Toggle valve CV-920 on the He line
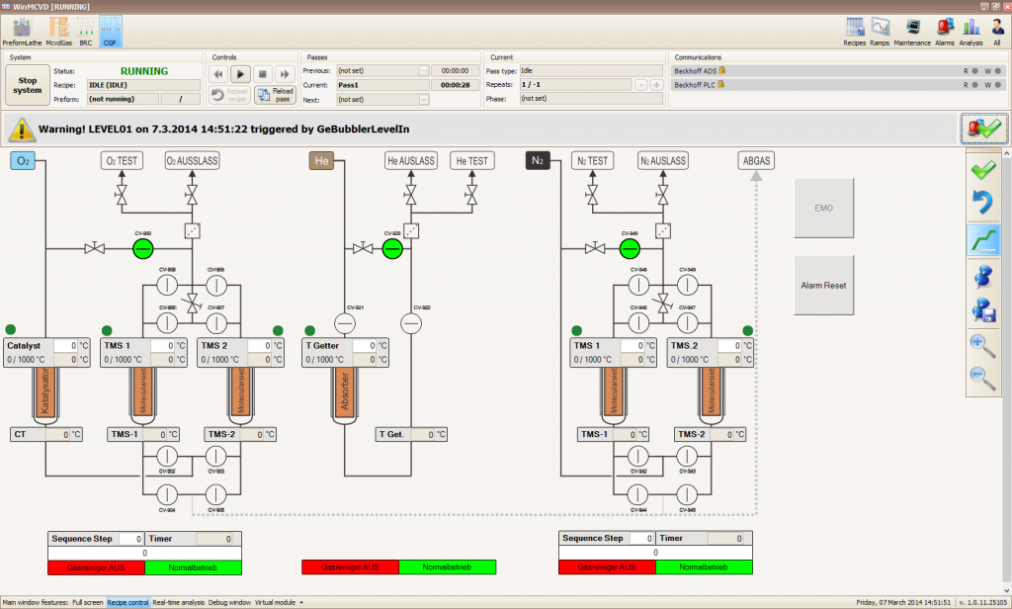1012x609 pixels. click(x=393, y=248)
